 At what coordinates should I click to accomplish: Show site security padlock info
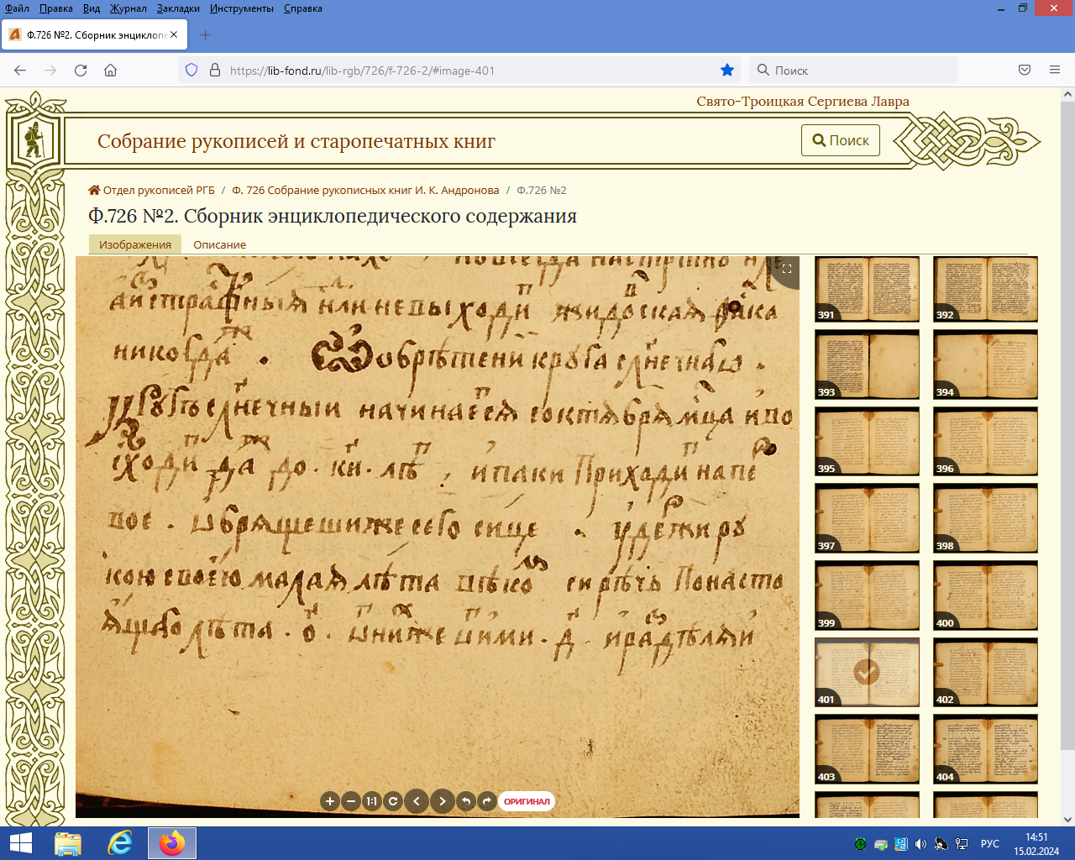tap(214, 71)
